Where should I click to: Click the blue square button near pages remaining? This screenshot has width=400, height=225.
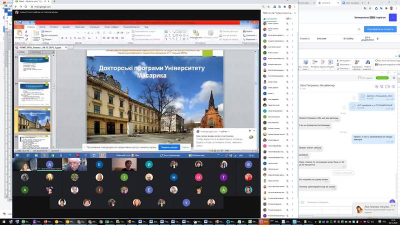click(392, 17)
